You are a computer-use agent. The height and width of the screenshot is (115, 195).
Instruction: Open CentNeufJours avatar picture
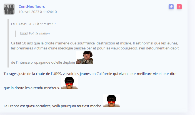[9, 9]
